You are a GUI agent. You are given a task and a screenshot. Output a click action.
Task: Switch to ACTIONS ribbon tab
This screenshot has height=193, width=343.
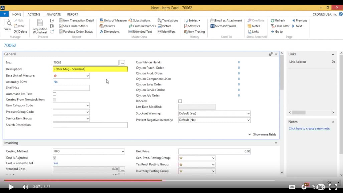(34, 14)
